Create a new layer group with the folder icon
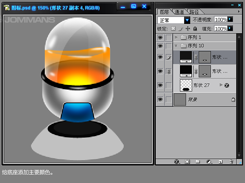 198,162
